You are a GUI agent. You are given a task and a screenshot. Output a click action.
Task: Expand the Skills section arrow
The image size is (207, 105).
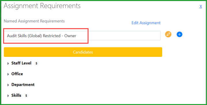(8, 96)
